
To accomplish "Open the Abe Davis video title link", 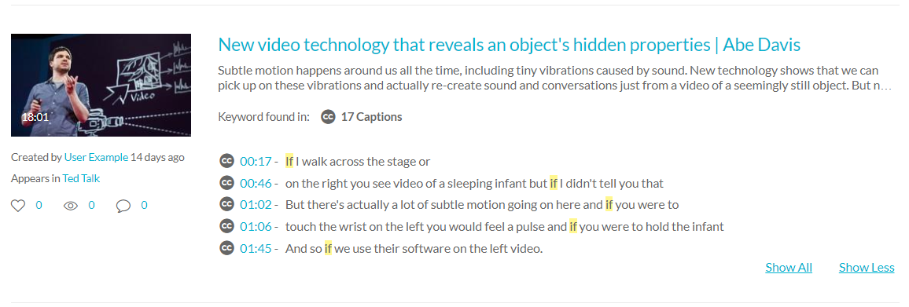I will coord(509,45).
